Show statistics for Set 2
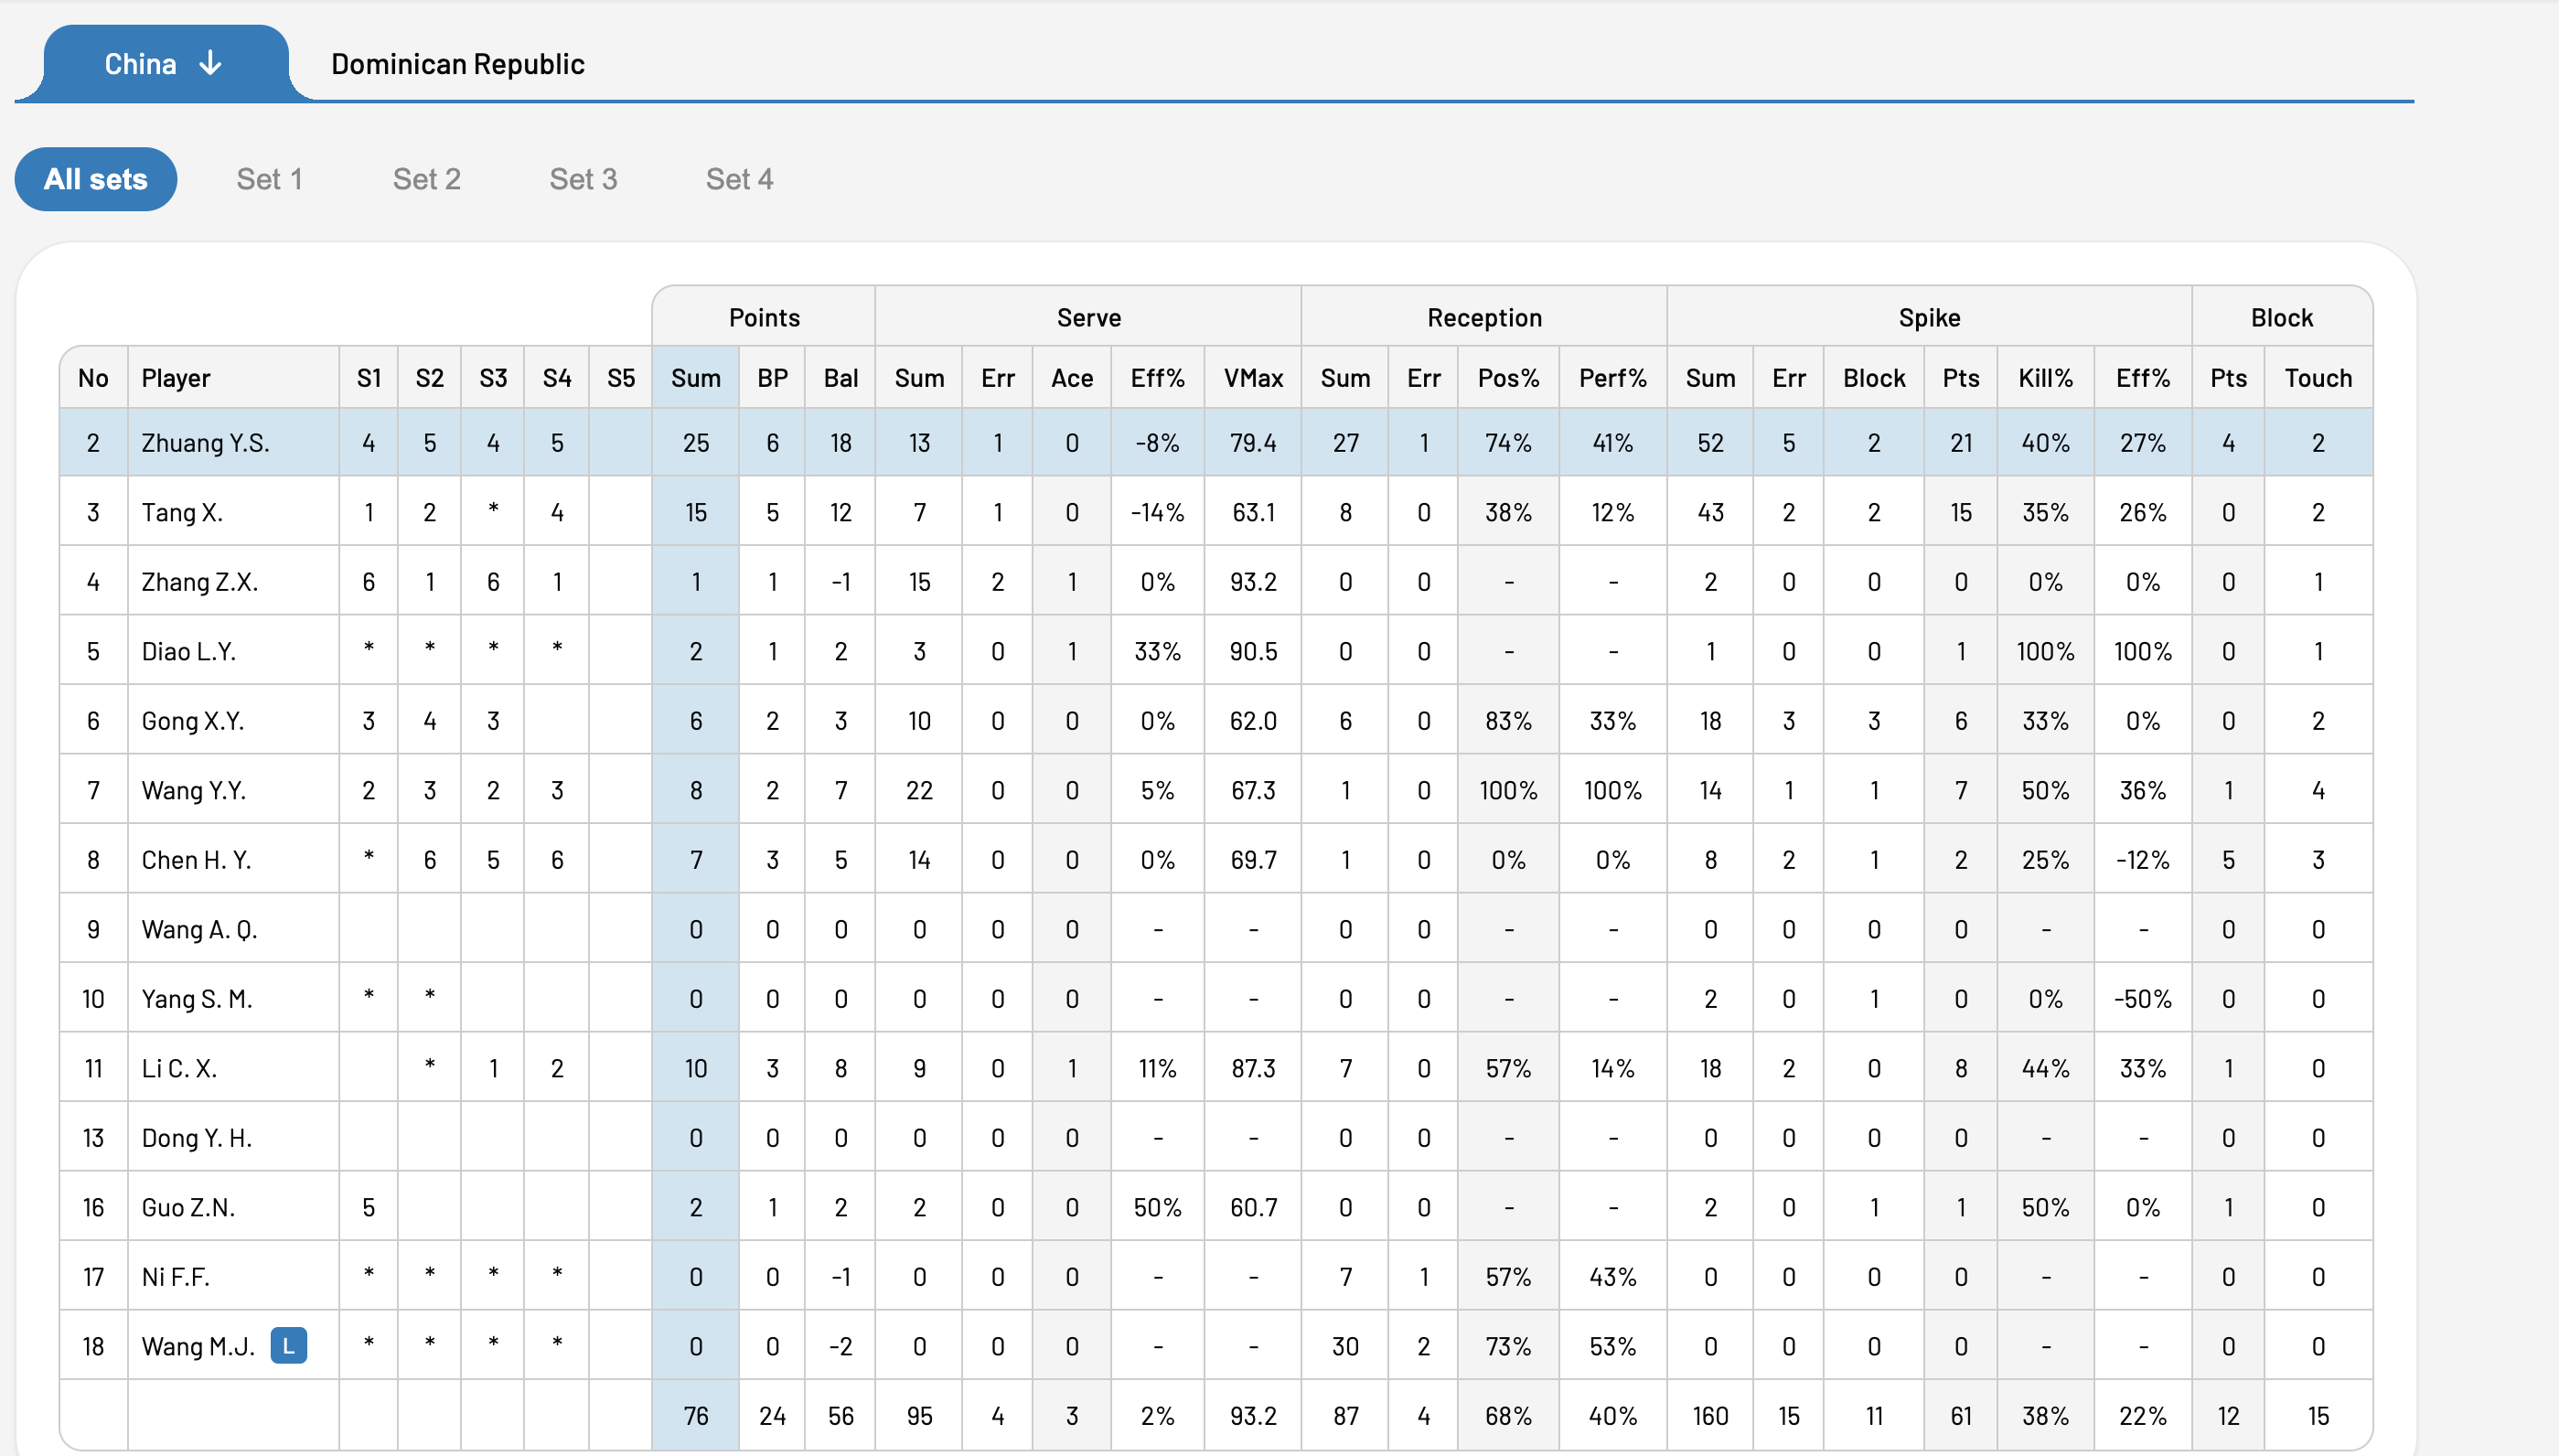Image resolution: width=2559 pixels, height=1456 pixels. (427, 179)
